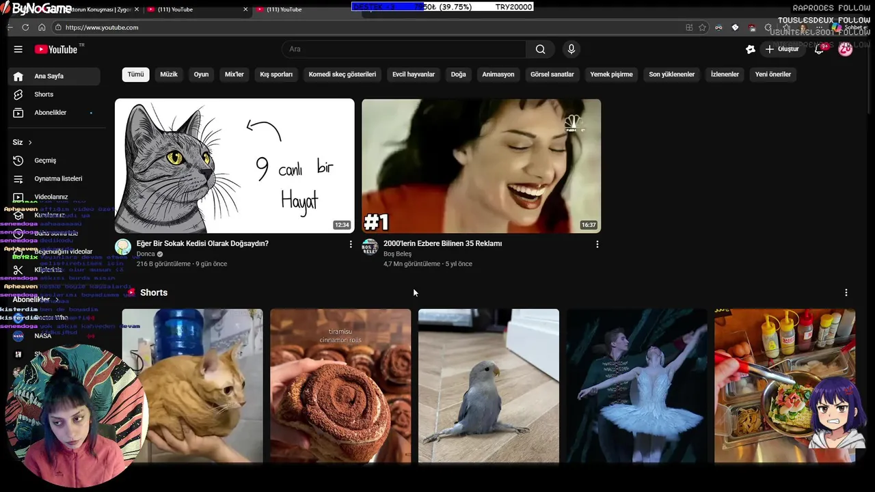Open title 'Eğer Bir Sokak Kedisi Olarak Doğsaydın?'
875x492 pixels.
pos(202,243)
